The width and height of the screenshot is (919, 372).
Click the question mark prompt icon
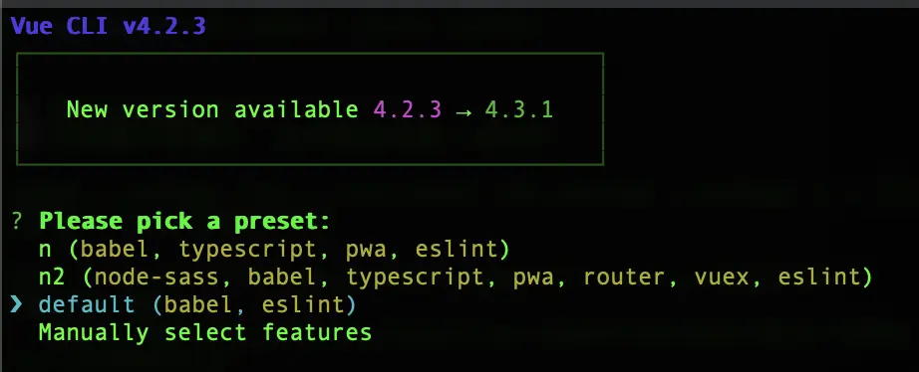(17, 222)
